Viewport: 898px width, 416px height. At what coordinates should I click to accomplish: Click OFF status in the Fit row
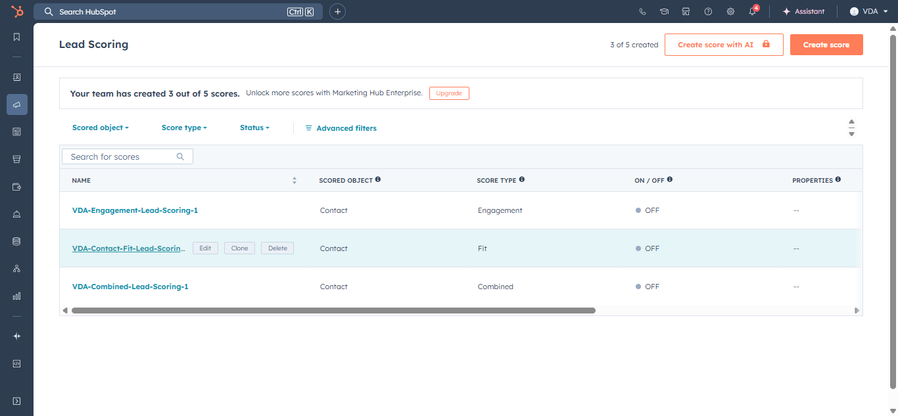[x=648, y=248]
